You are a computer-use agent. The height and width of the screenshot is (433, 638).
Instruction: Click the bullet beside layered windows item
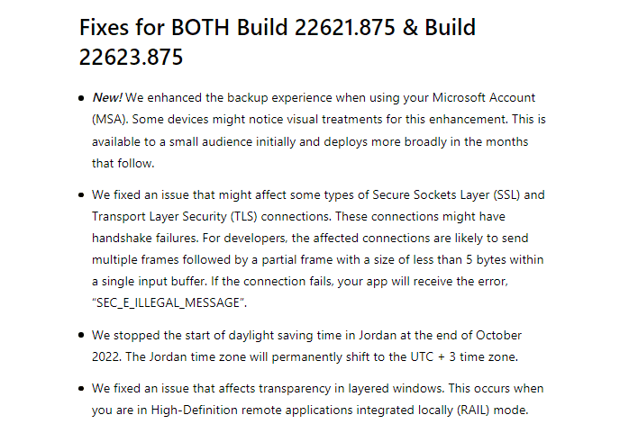tap(81, 389)
